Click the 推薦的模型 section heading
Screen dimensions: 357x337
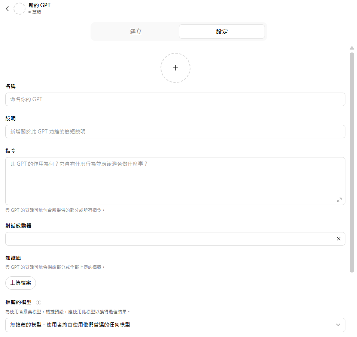pos(18,302)
